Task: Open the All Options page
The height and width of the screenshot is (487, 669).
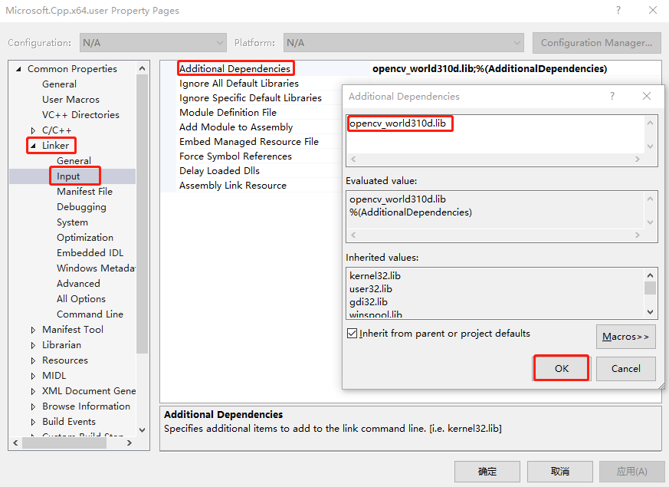Action: tap(81, 299)
